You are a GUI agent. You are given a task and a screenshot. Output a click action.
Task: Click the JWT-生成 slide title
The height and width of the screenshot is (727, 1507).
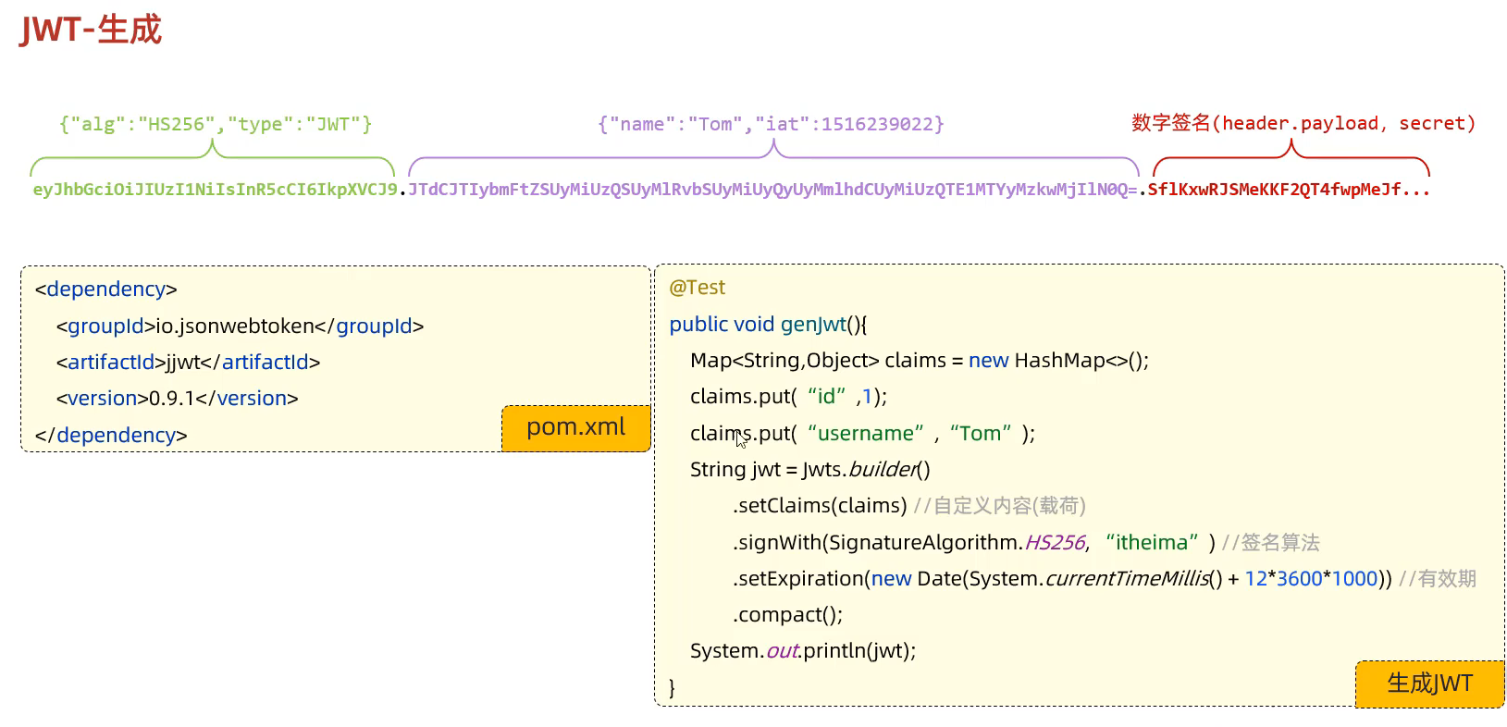(x=91, y=30)
